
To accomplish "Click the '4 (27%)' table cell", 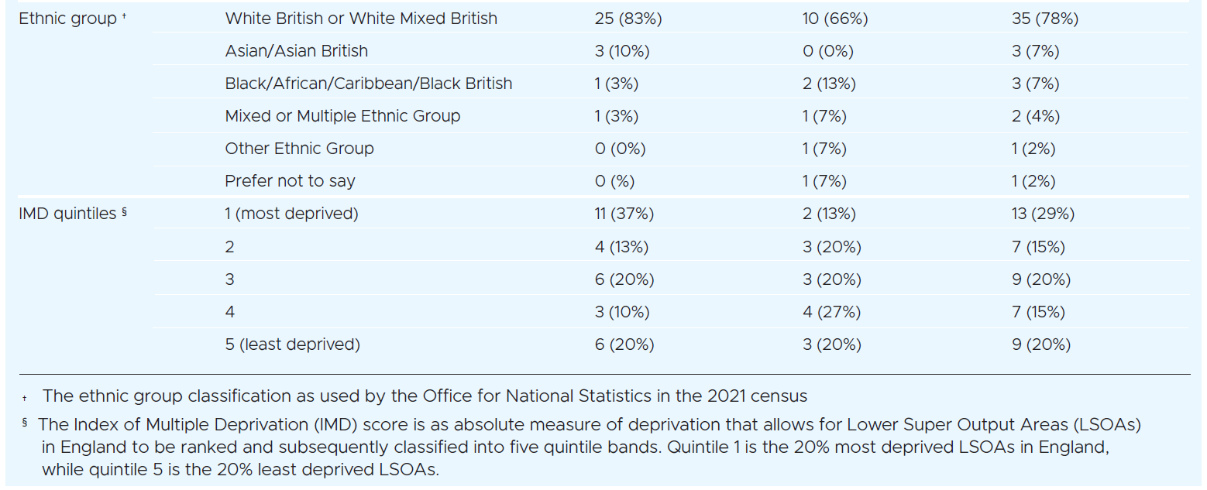I will (x=831, y=312).
